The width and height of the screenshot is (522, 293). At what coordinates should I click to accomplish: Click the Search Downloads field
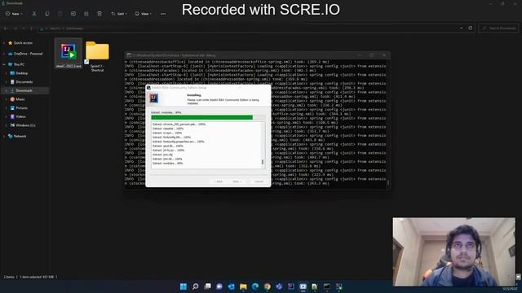(498, 28)
